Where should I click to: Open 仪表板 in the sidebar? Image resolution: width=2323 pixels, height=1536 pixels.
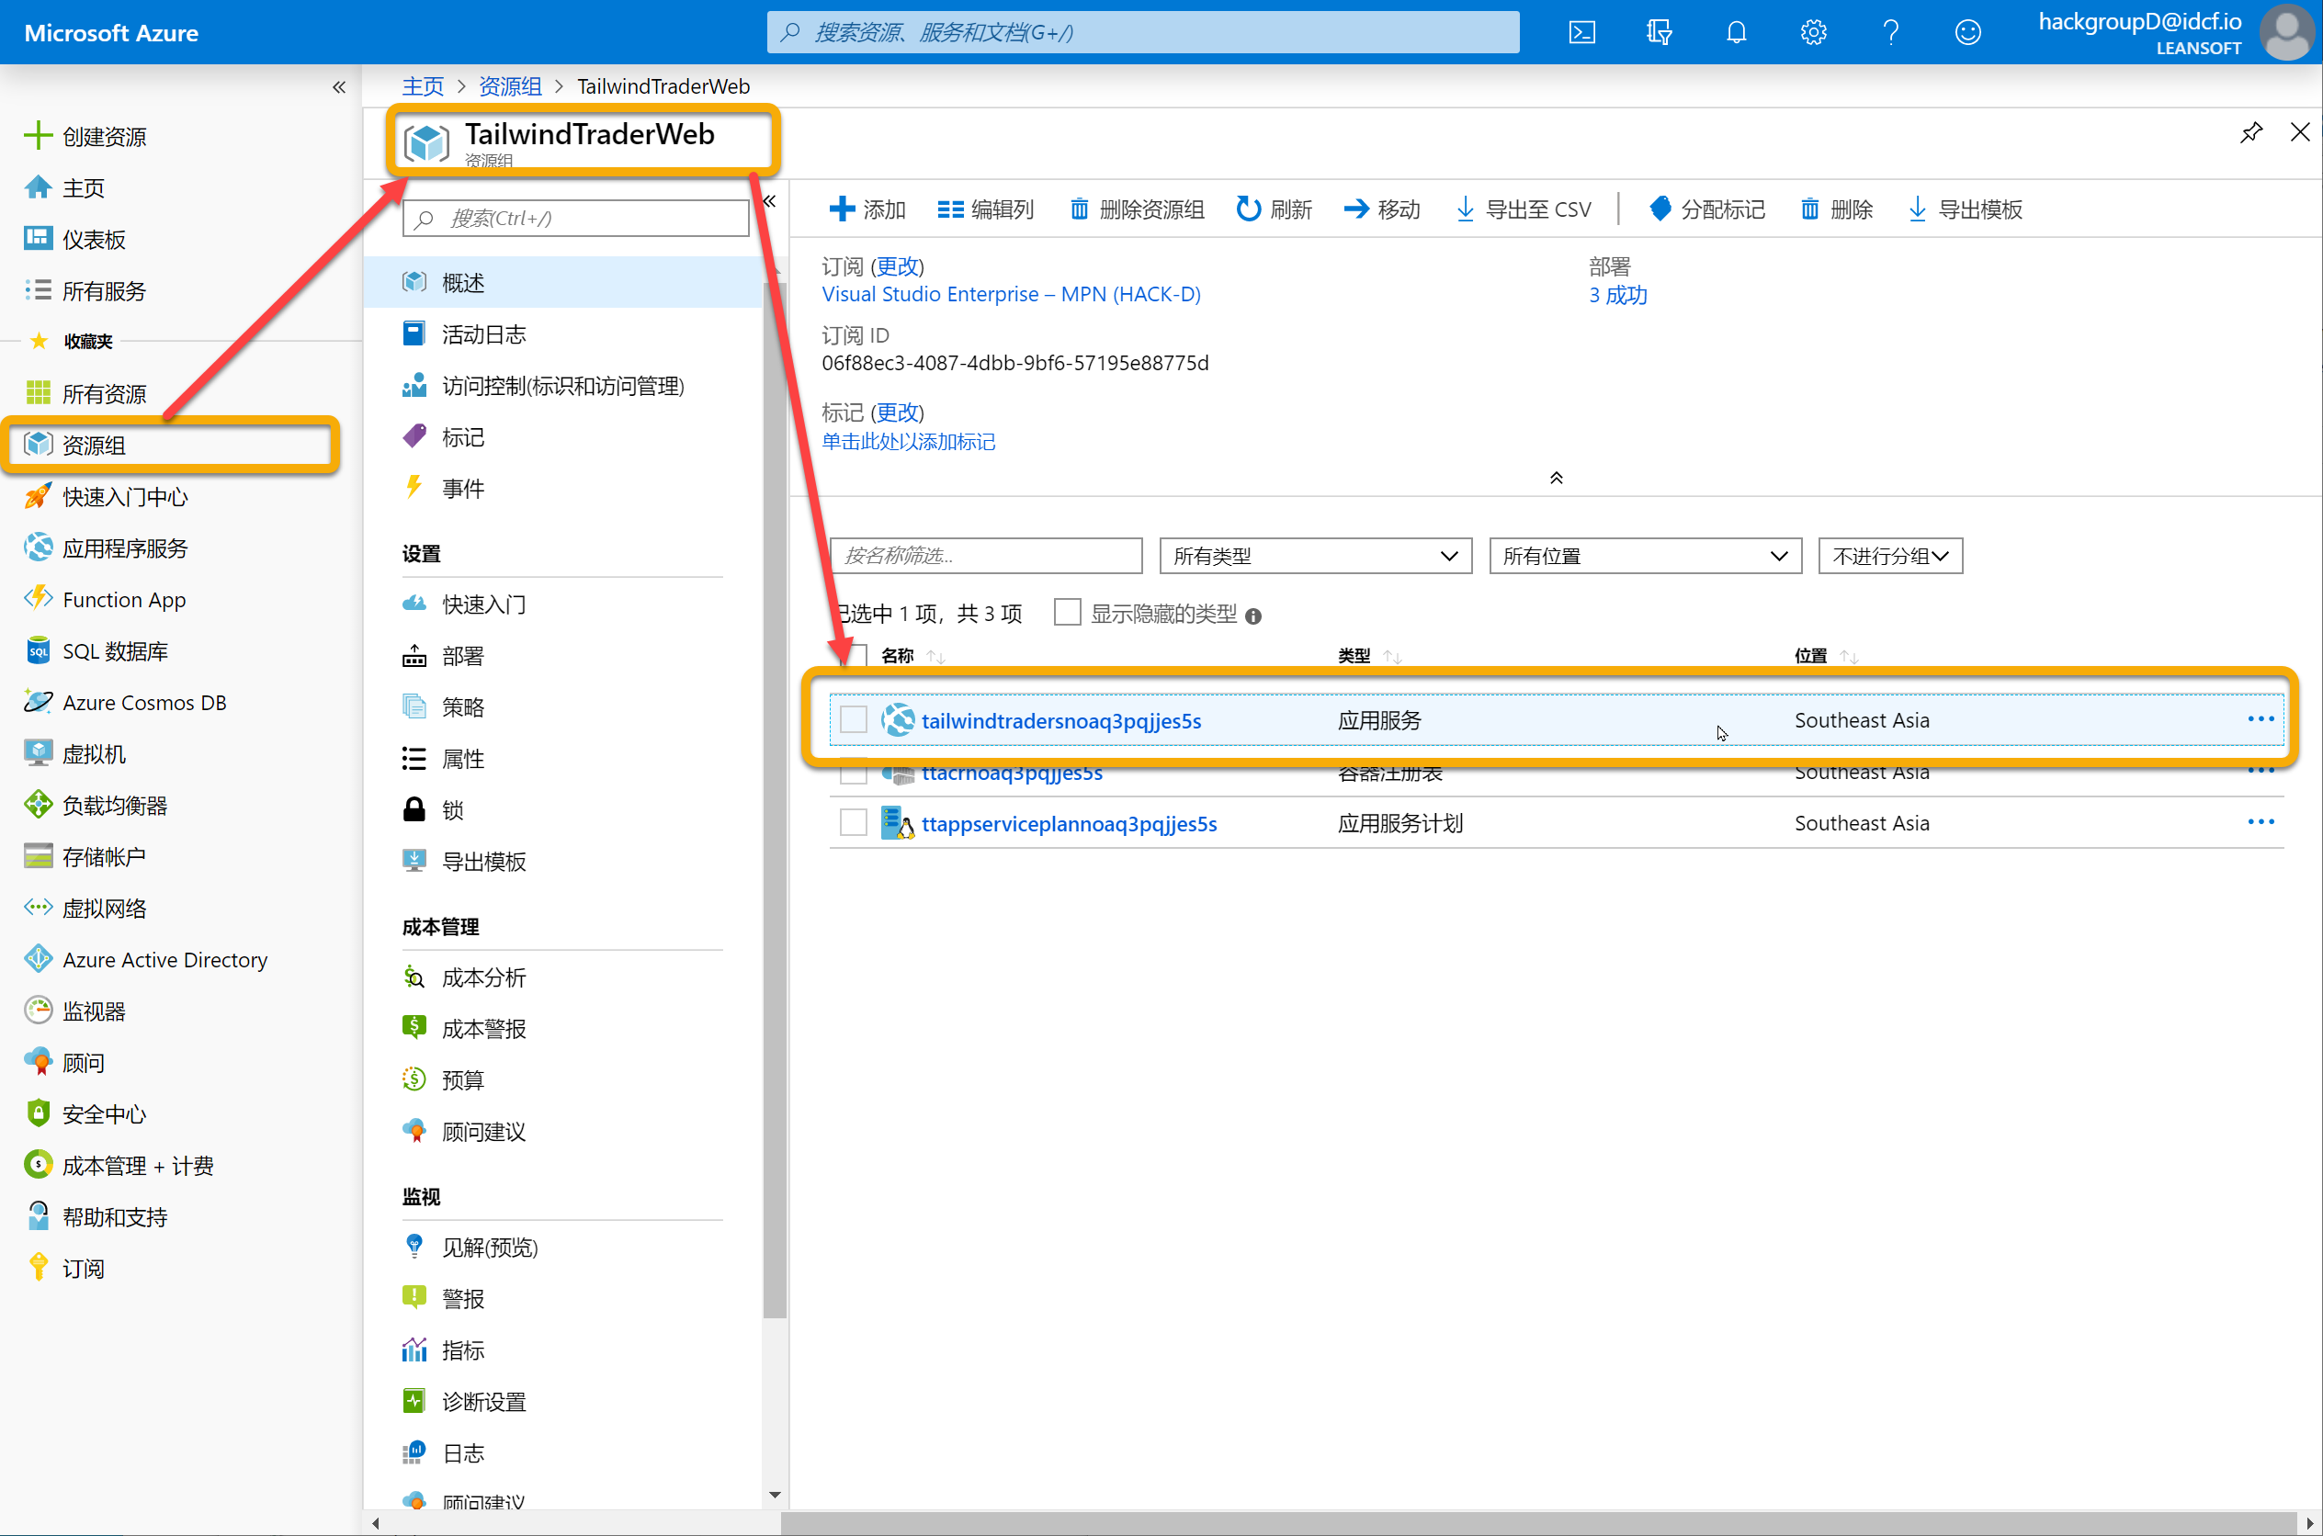coord(74,239)
